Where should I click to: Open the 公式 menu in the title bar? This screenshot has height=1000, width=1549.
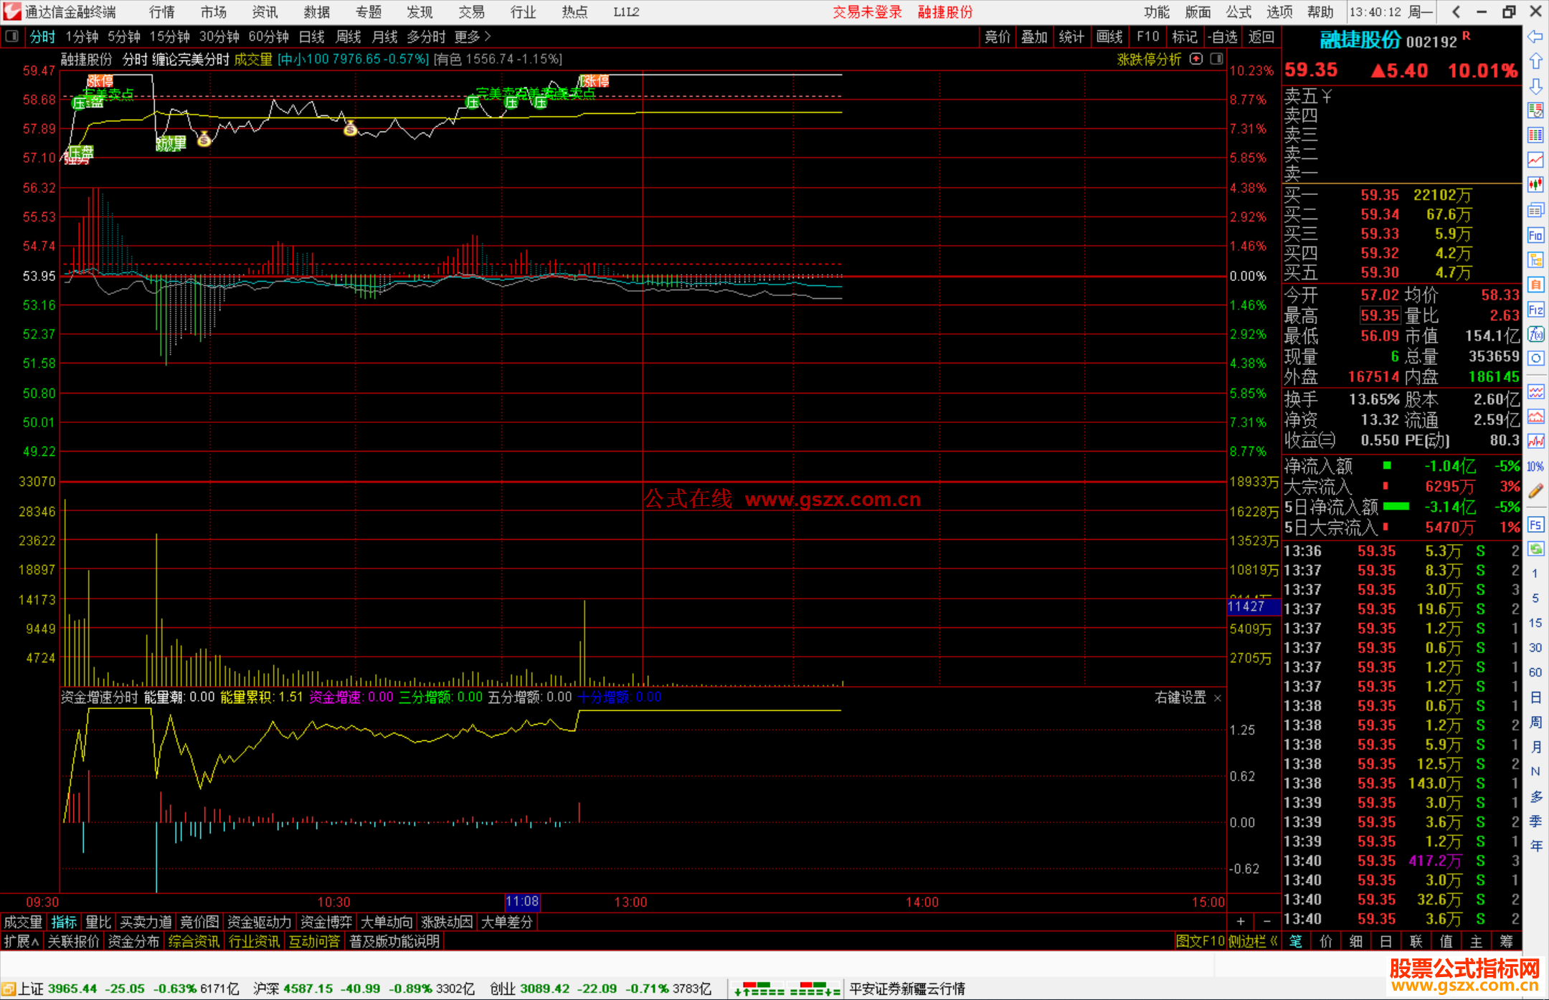1238,12
